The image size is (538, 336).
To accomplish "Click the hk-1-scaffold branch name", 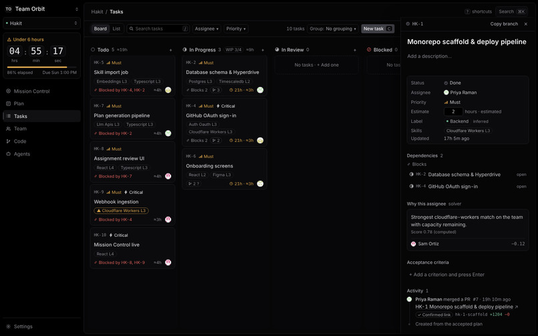I will (x=471, y=315).
